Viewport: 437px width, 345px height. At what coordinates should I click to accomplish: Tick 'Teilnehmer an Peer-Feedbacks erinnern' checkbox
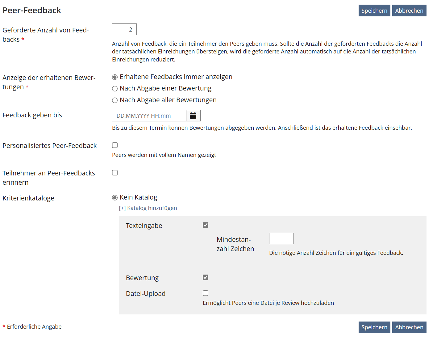(115, 173)
